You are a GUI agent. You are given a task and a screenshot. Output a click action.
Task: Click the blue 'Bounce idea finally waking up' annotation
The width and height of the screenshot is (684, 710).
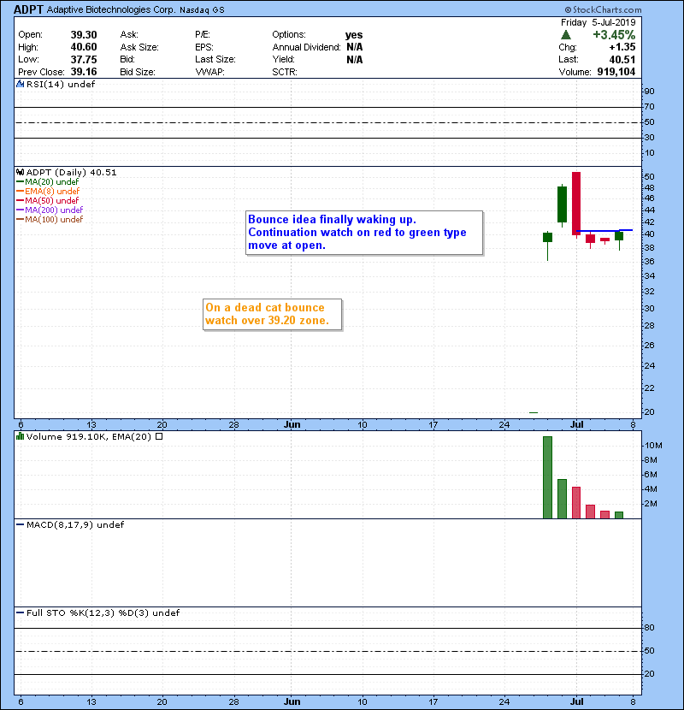[364, 233]
